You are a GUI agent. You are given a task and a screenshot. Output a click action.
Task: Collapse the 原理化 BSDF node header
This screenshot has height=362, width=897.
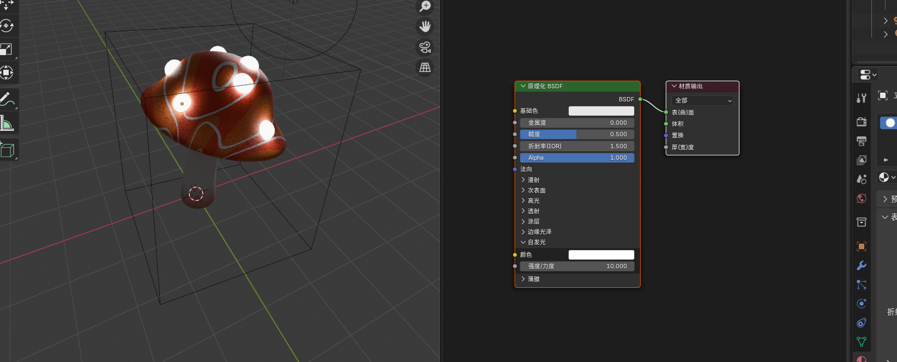(523, 86)
